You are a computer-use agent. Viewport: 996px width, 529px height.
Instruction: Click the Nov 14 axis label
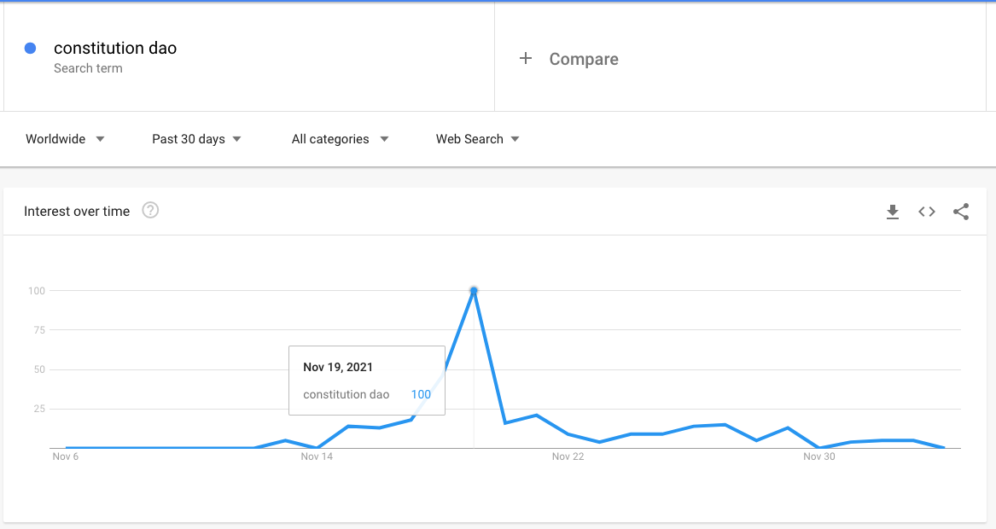(x=317, y=456)
